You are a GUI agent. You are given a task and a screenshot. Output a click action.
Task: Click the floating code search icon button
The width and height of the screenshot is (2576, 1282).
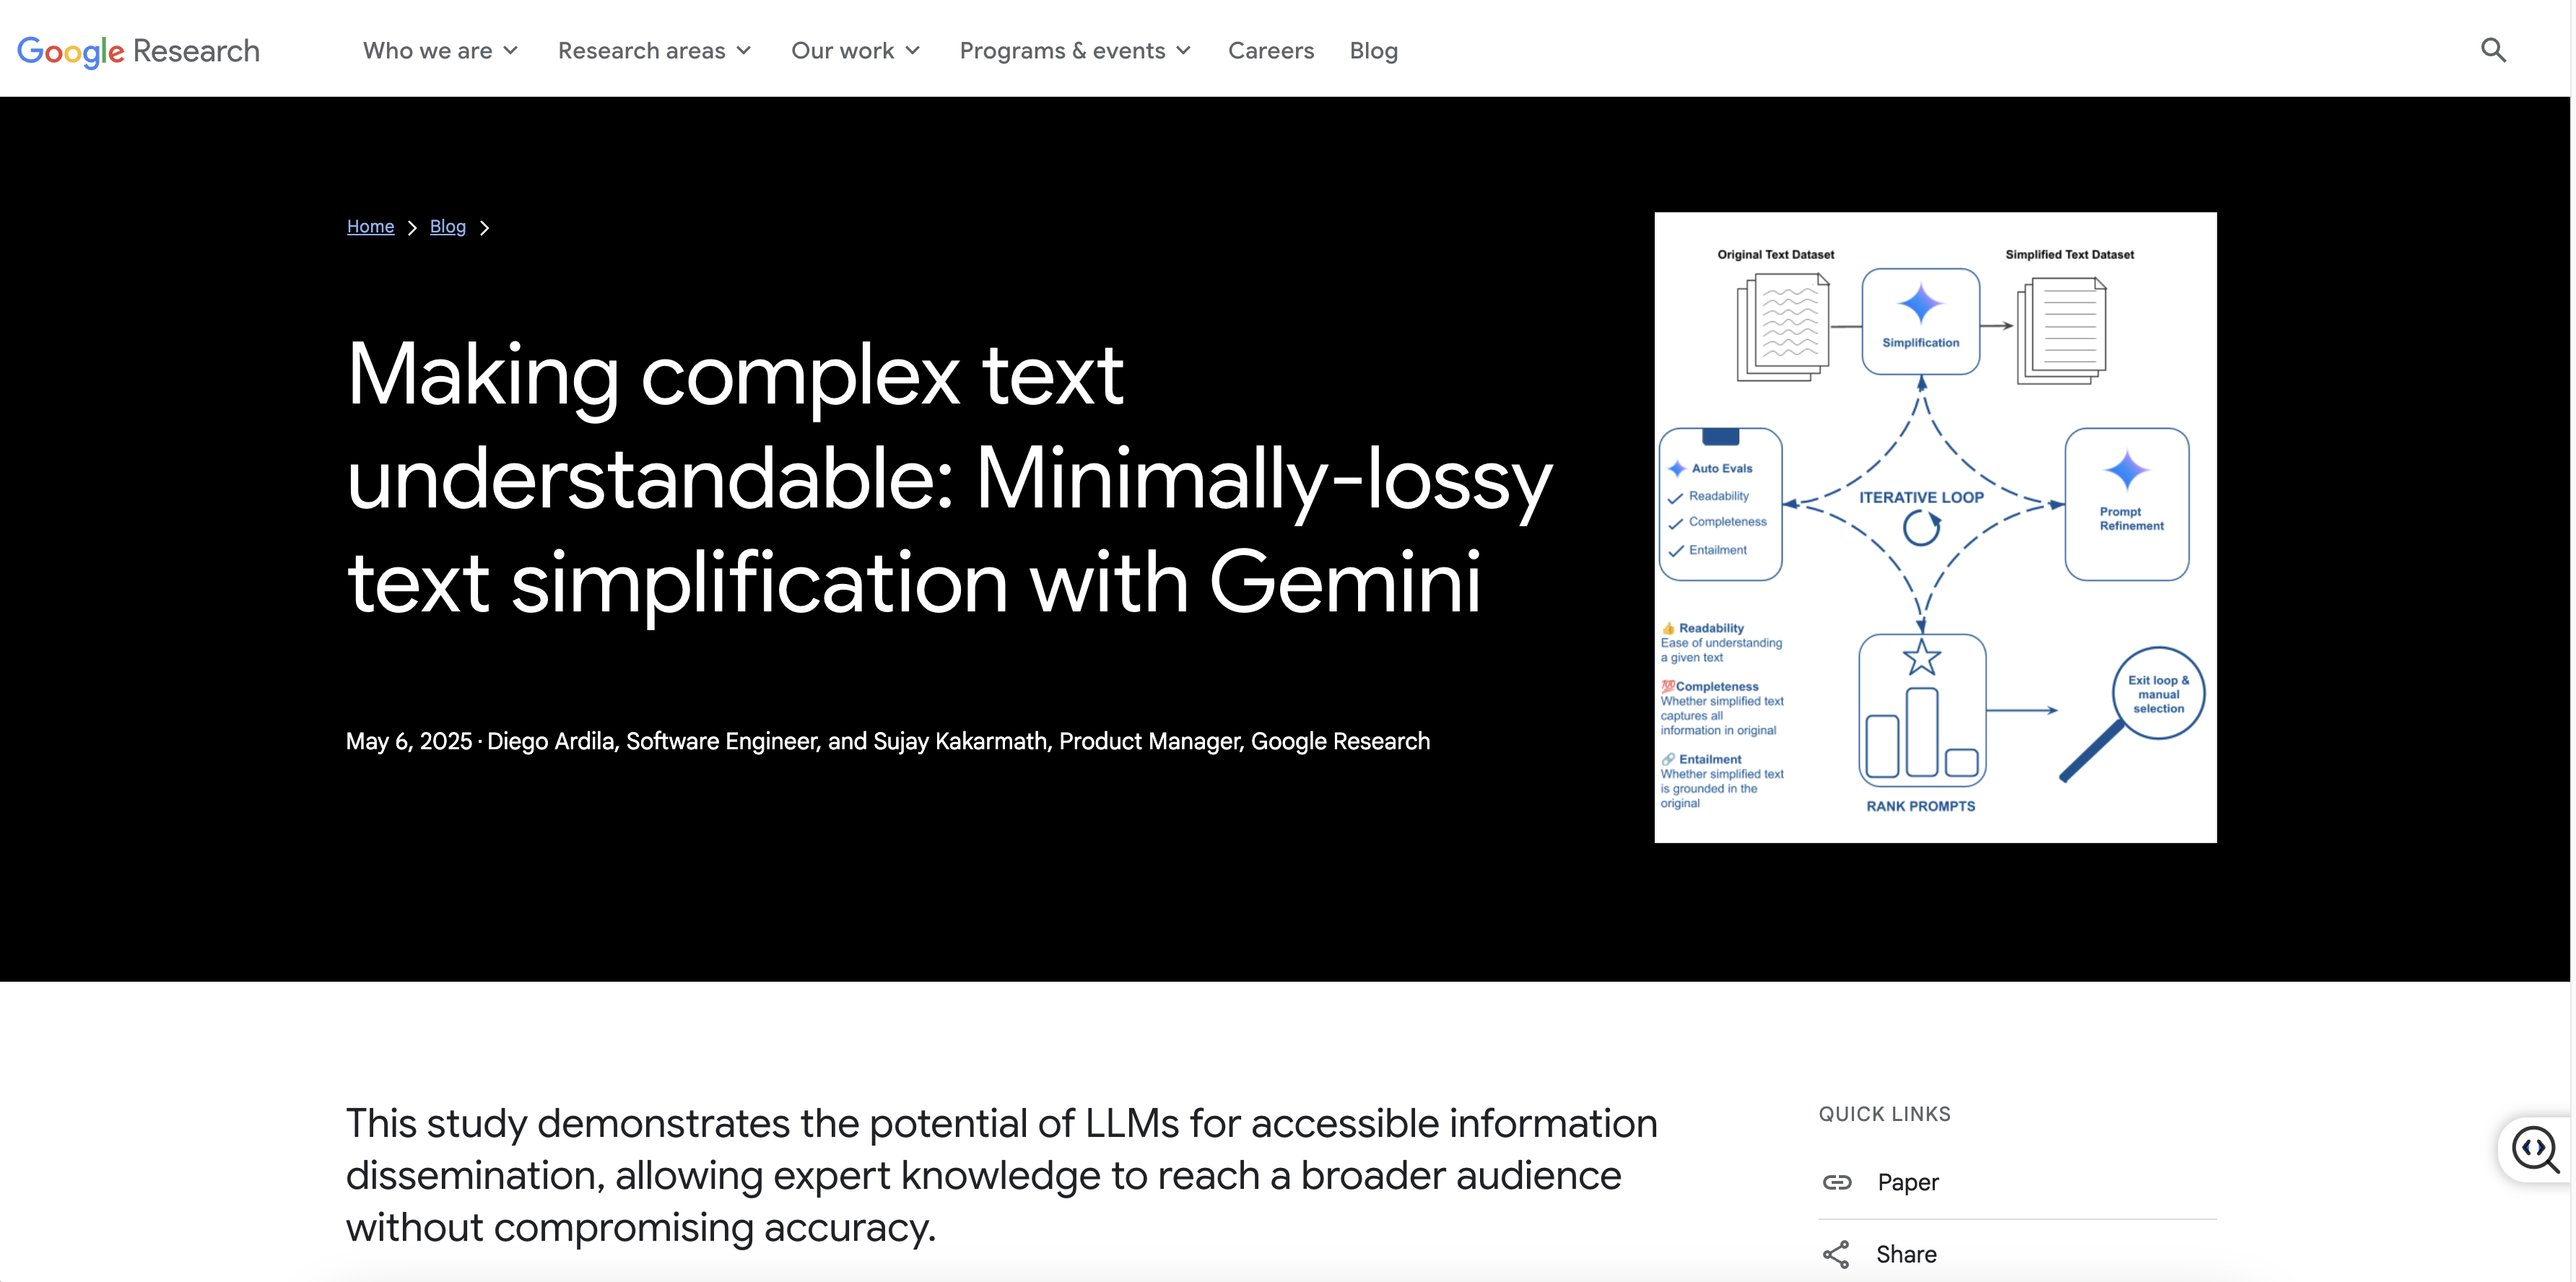[2535, 1149]
